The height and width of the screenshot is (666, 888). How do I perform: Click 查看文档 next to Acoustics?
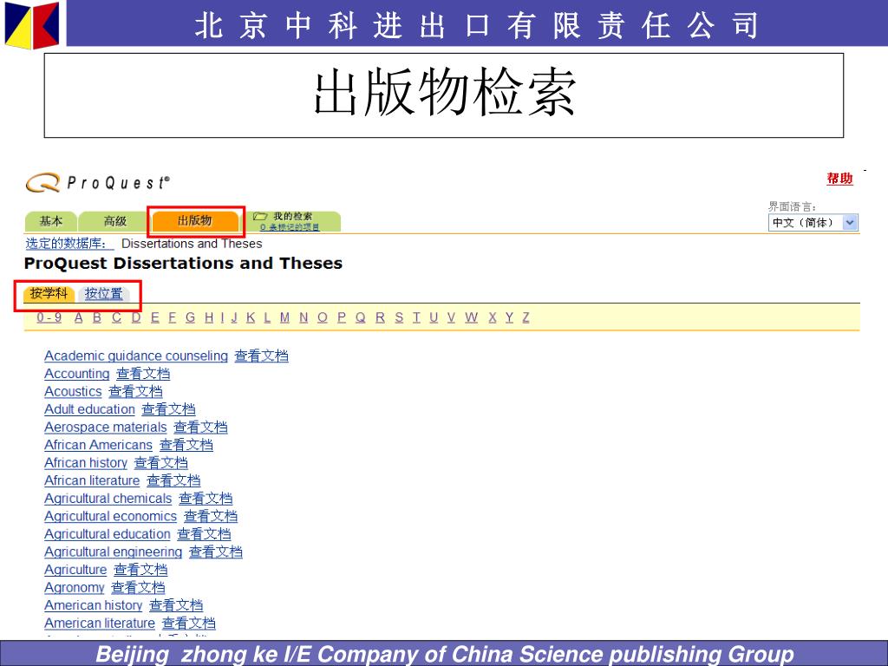[135, 392]
